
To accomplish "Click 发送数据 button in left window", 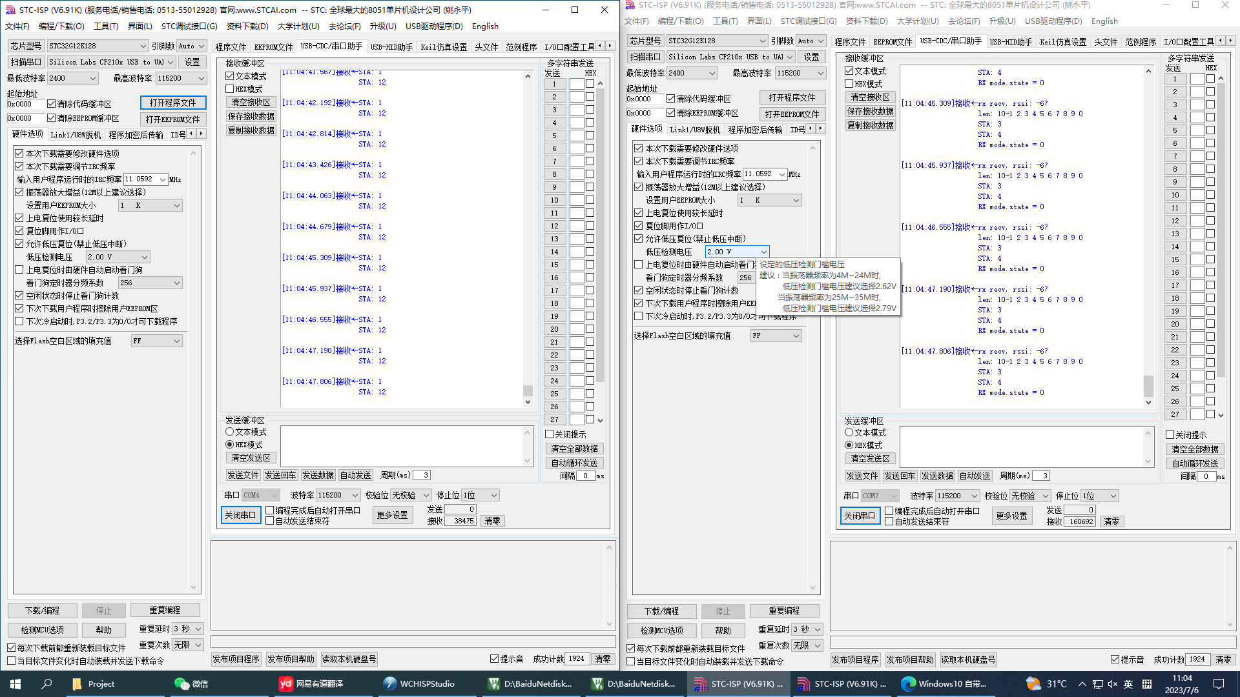I will [x=318, y=475].
